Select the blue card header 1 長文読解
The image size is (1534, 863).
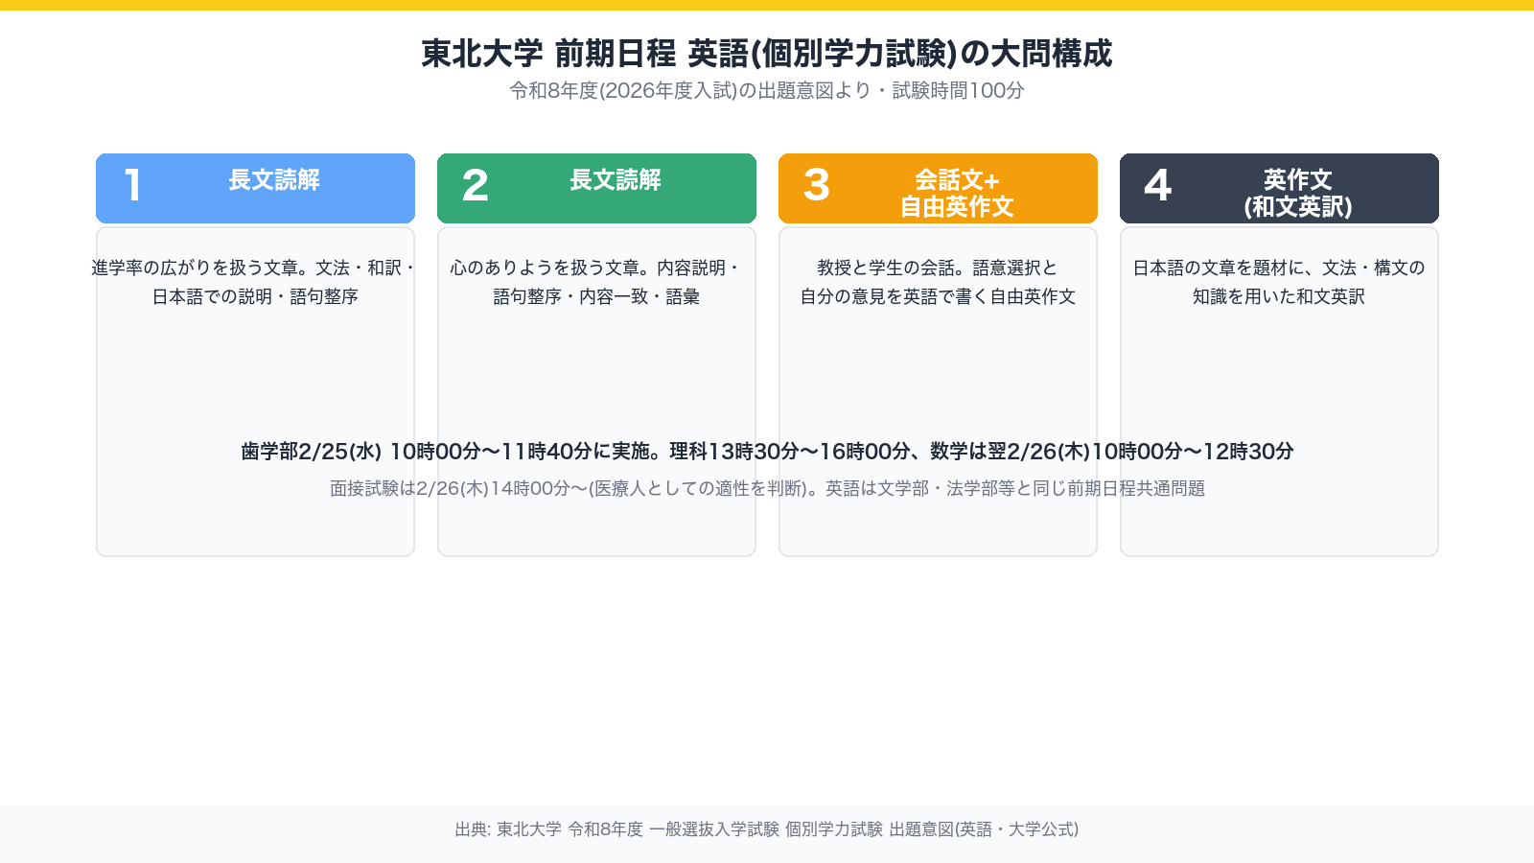(255, 188)
